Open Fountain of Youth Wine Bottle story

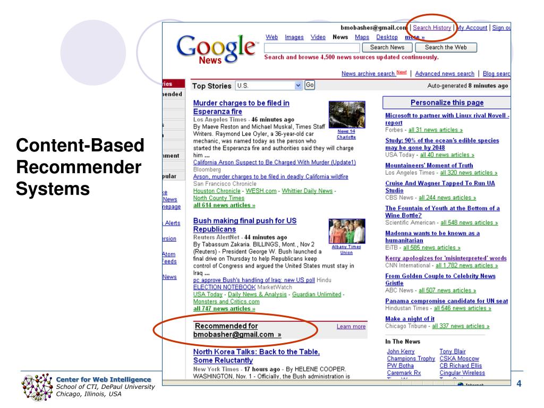click(x=443, y=211)
